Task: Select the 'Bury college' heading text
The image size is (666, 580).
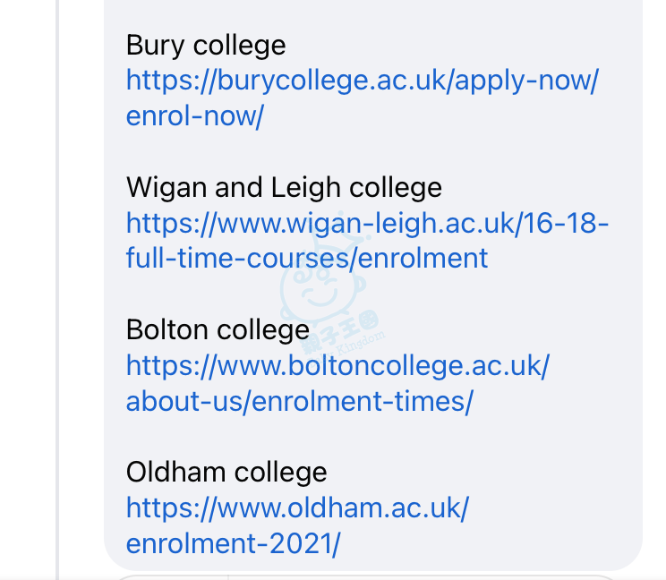Action: (x=206, y=46)
